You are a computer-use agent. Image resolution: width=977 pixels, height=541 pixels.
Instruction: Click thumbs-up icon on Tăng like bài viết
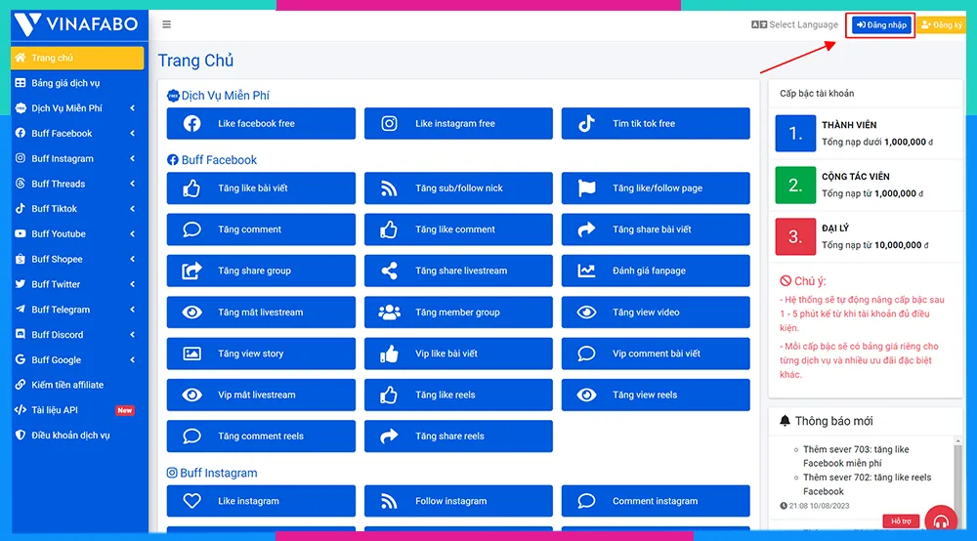click(191, 188)
